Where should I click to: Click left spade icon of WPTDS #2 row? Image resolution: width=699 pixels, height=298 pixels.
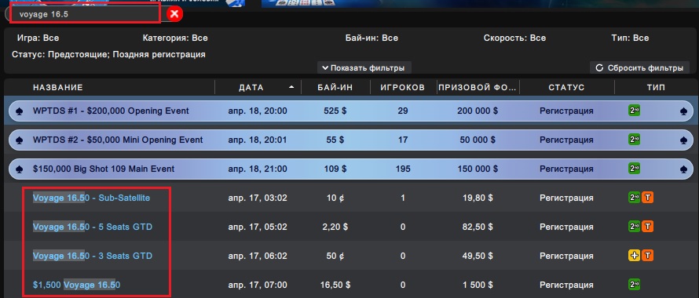tap(19, 140)
